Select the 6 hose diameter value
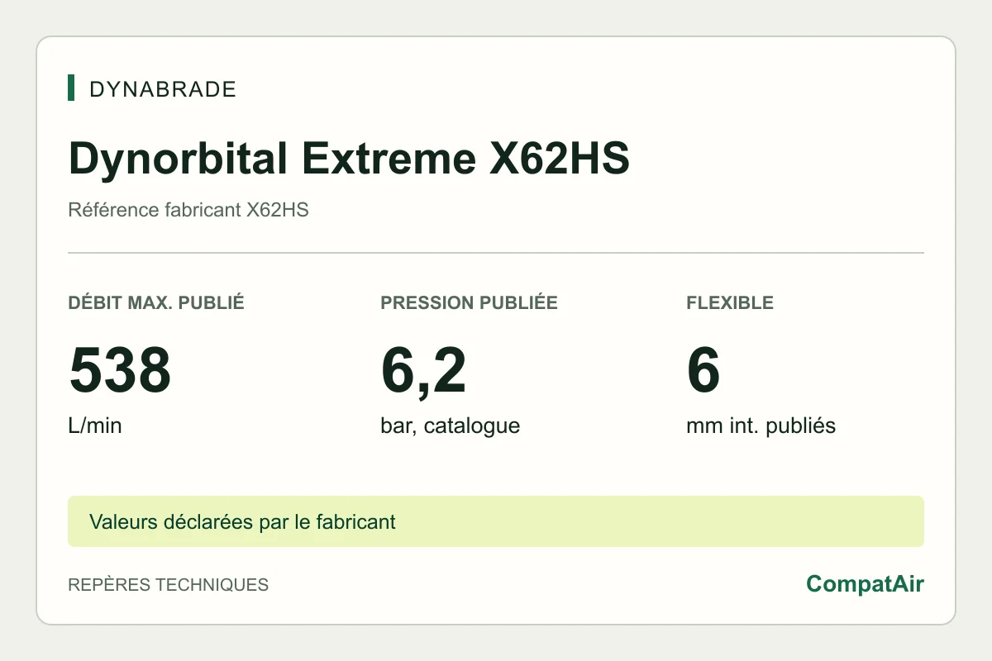The height and width of the screenshot is (661, 992). (x=703, y=371)
